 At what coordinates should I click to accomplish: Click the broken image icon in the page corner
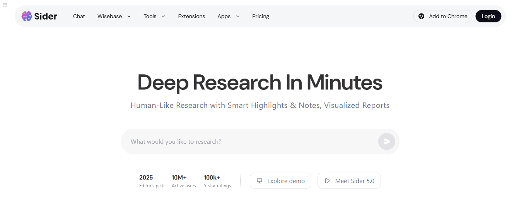(5, 5)
